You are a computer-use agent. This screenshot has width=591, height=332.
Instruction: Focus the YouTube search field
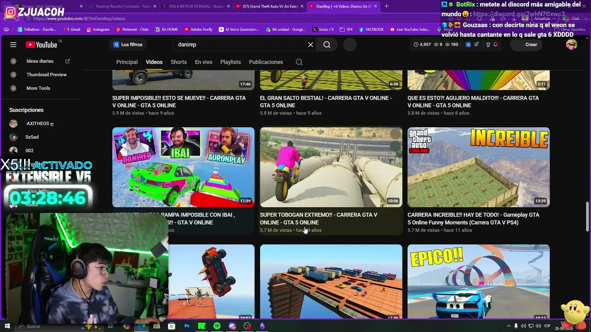(x=240, y=45)
